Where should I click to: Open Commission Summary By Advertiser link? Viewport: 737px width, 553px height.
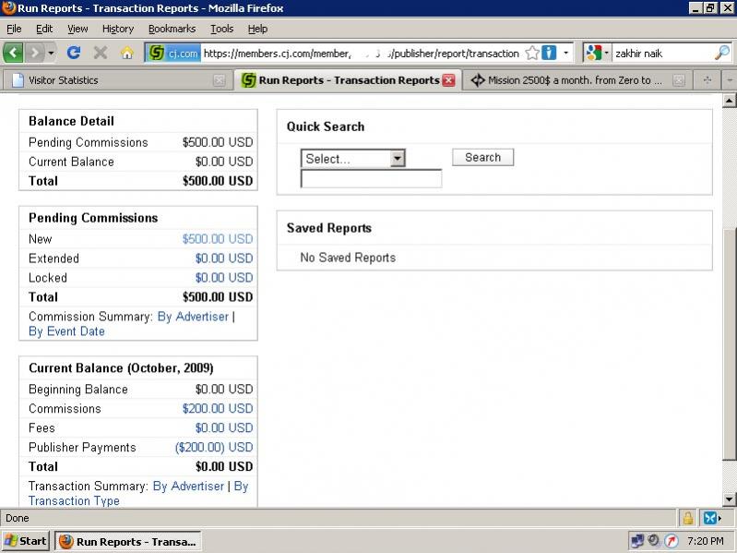click(x=193, y=317)
